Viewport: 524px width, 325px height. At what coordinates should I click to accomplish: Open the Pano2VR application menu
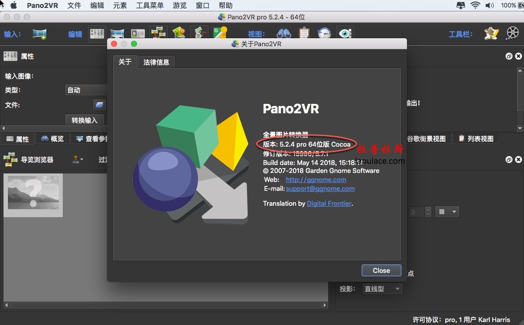pos(42,5)
